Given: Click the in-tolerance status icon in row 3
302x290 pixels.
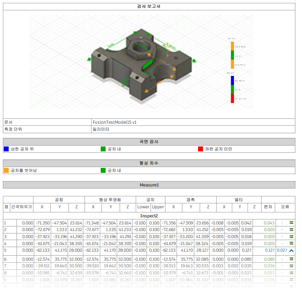Looking at the screenshot, I should [291, 236].
